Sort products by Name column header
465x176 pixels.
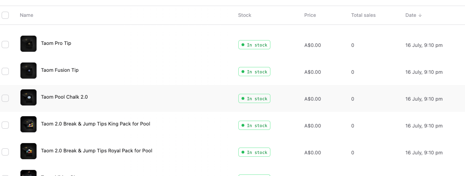26,15
